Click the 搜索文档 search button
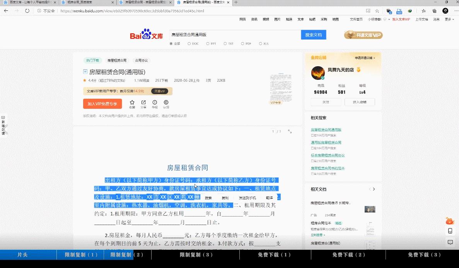 coord(313,34)
